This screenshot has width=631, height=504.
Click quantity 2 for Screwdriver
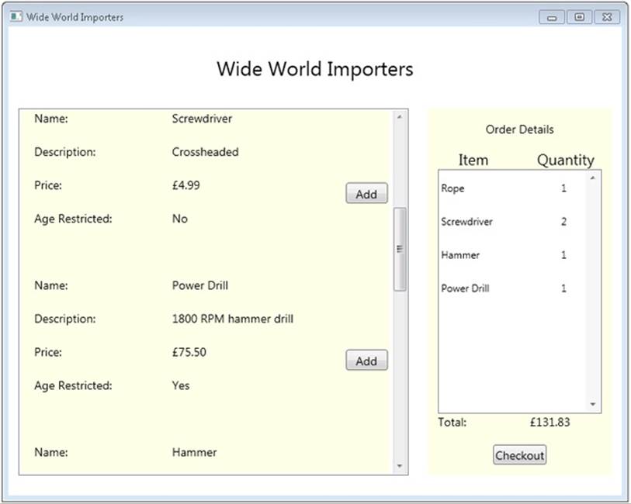[x=563, y=222]
